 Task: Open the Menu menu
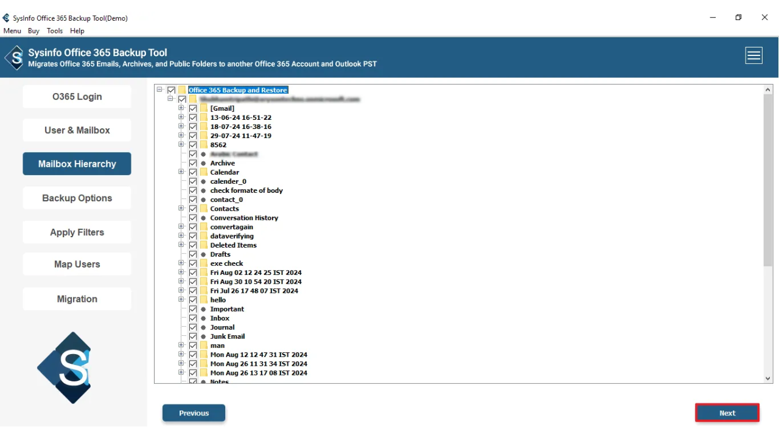pos(12,30)
